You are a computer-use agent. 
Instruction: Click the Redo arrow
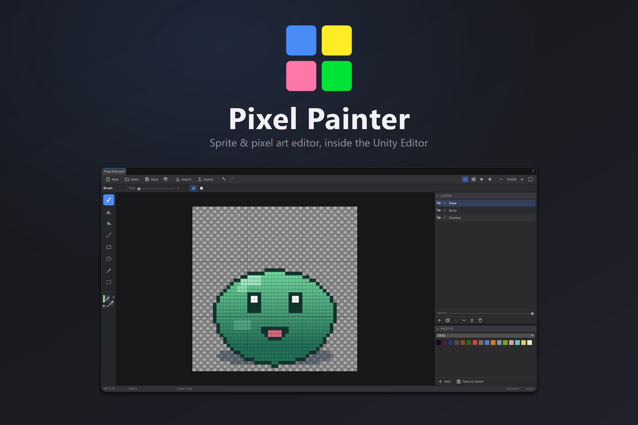coord(232,179)
